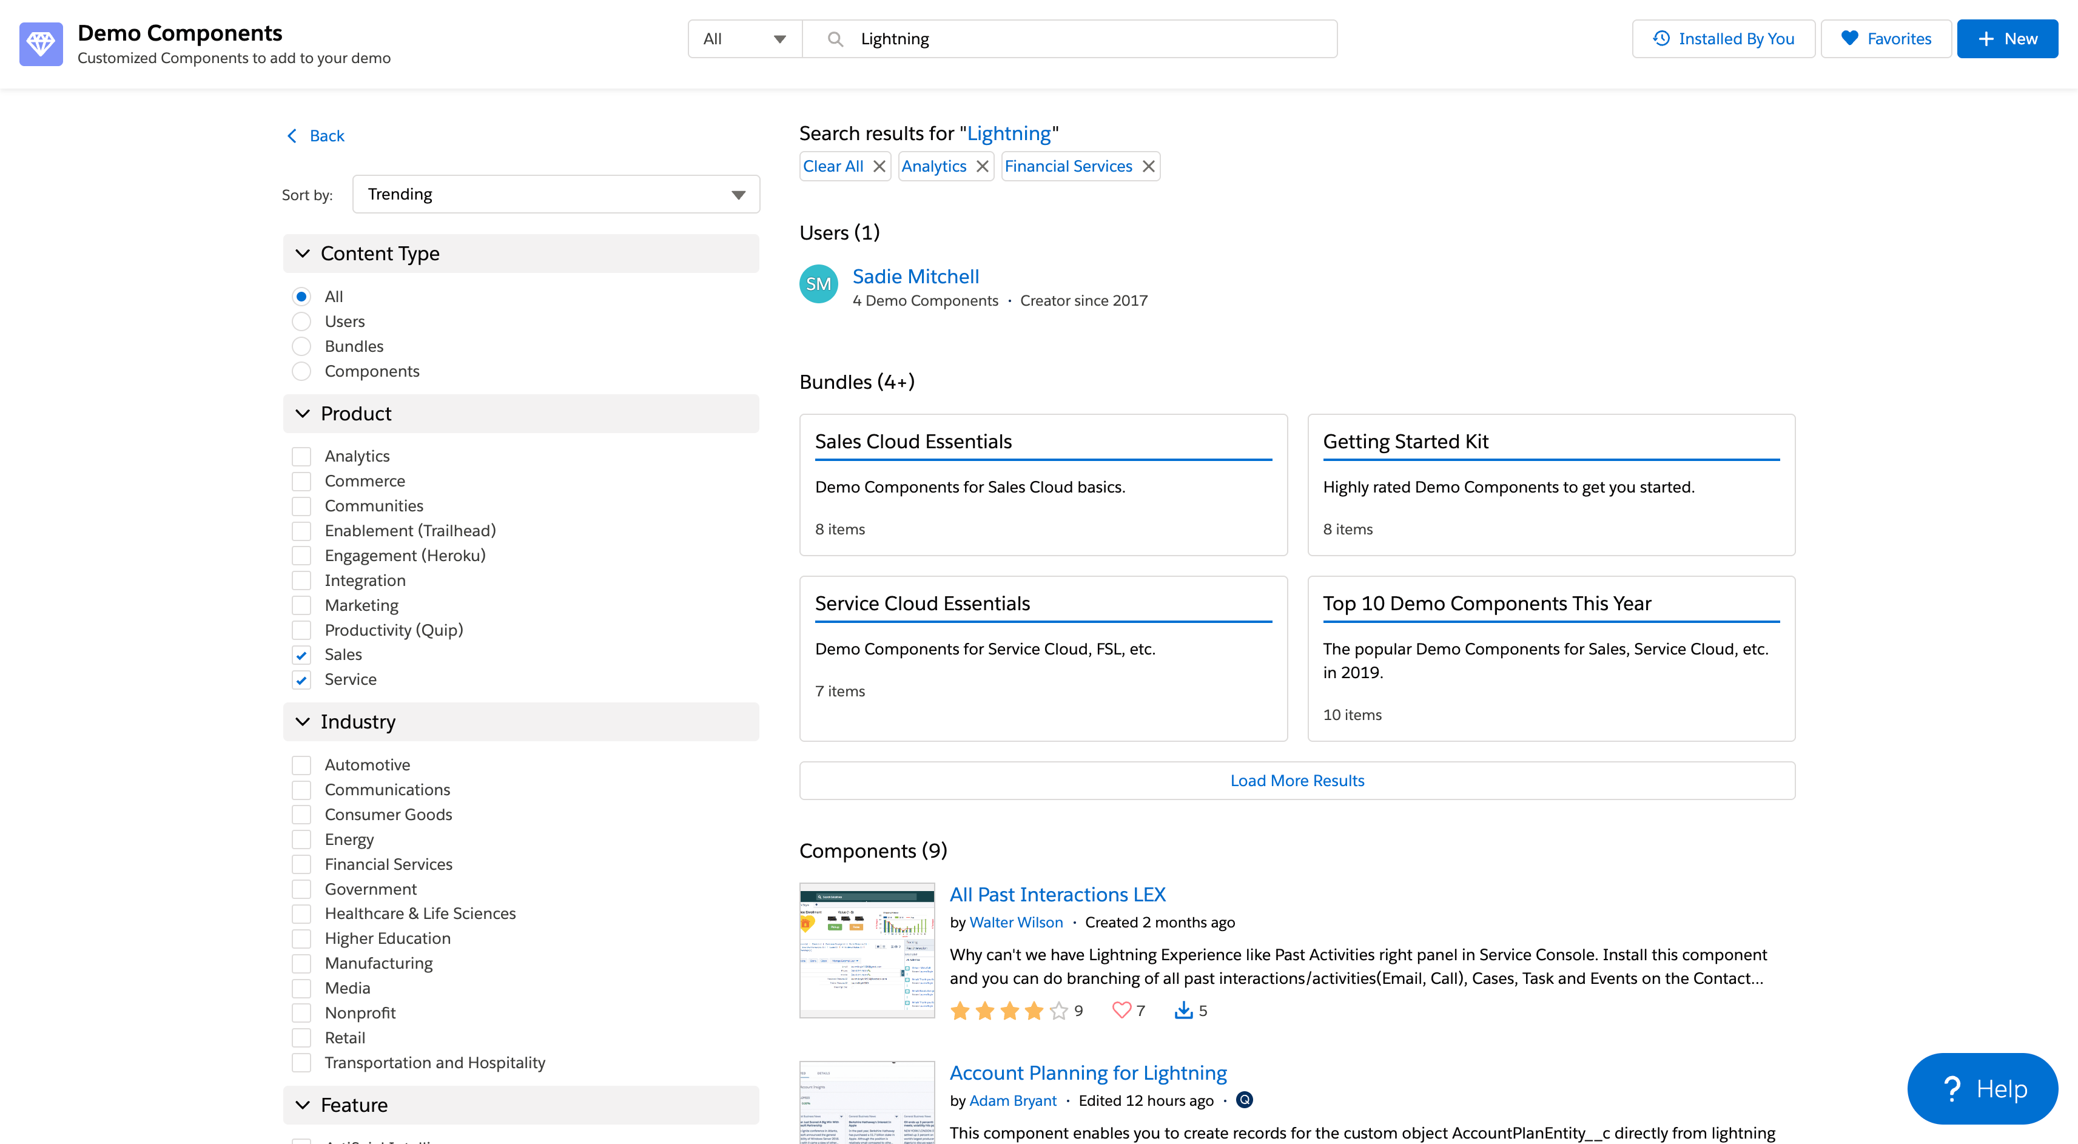
Task: Check the Automotive industry checkbox
Action: (x=301, y=765)
